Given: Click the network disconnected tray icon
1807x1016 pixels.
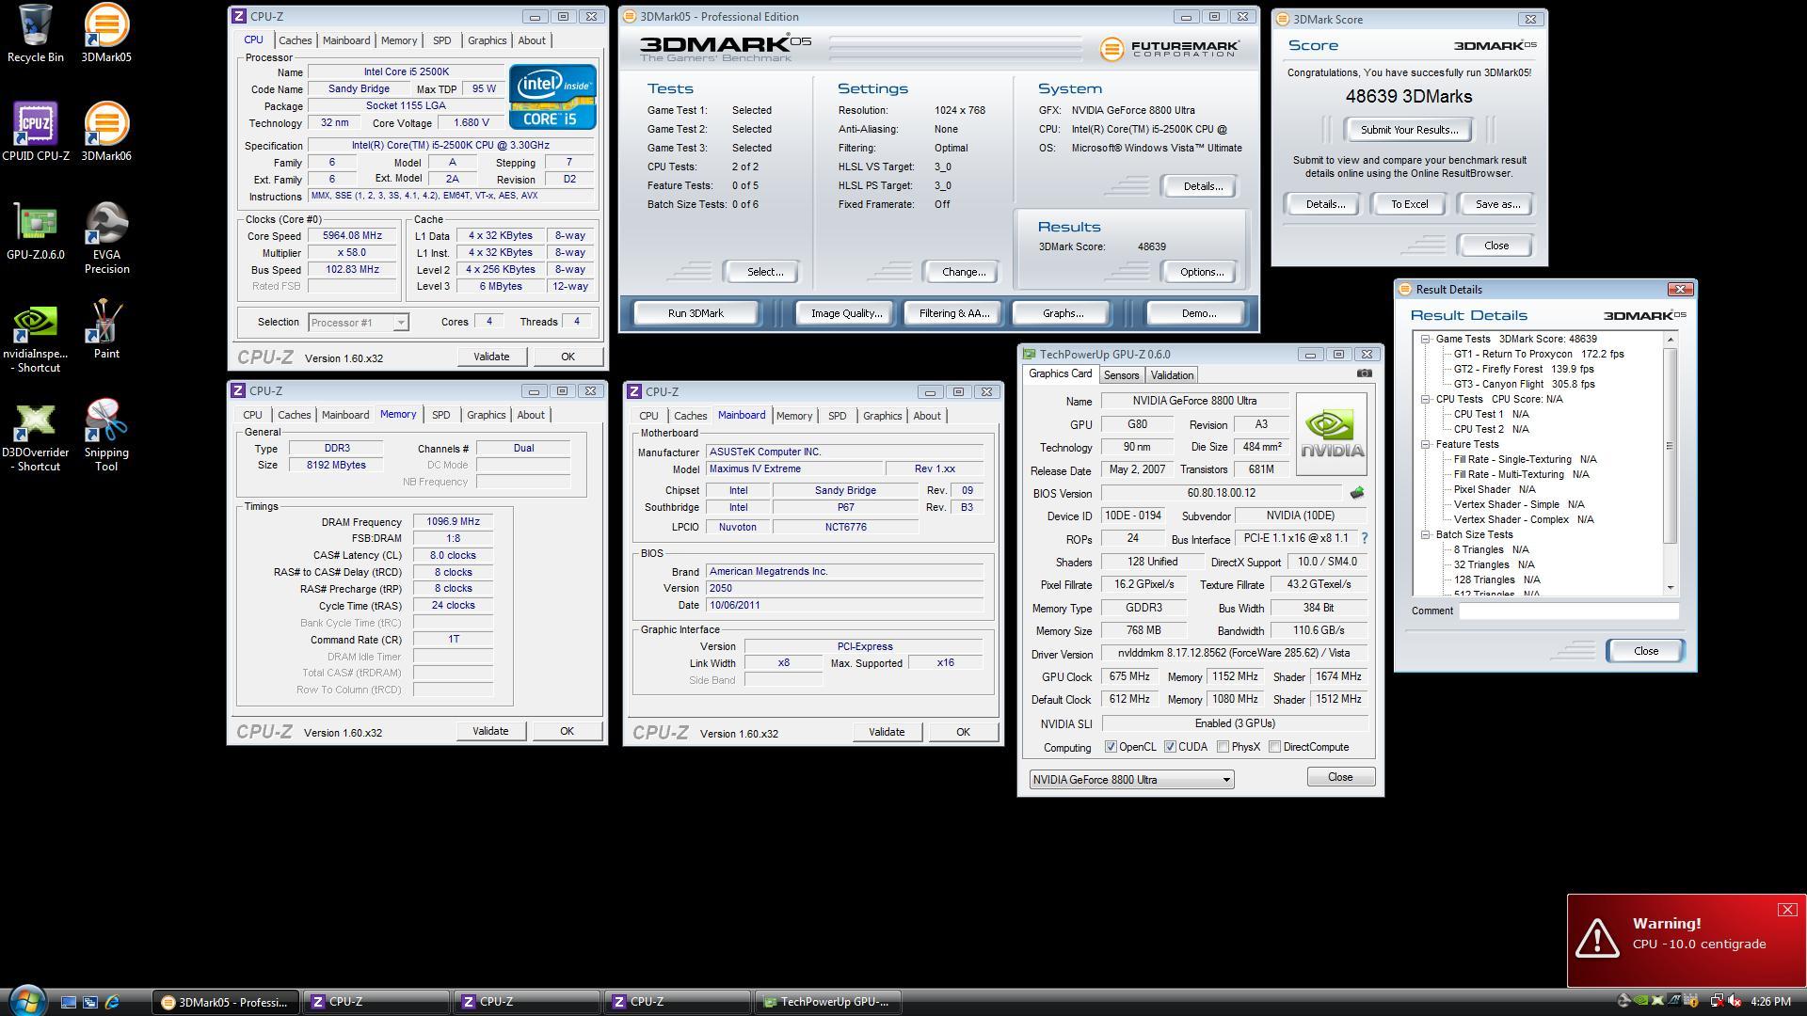Looking at the screenshot, I should pyautogui.click(x=1717, y=1001).
